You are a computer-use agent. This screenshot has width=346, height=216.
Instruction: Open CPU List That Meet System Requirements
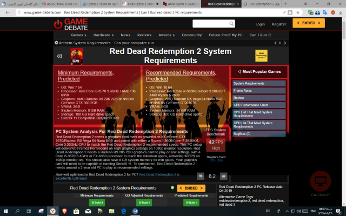[259, 114]
